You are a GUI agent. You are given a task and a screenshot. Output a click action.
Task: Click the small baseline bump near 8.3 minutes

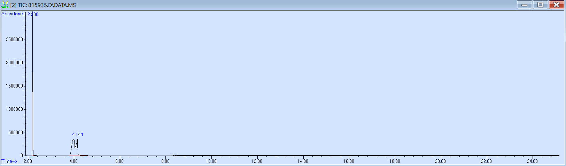click(x=173, y=155)
